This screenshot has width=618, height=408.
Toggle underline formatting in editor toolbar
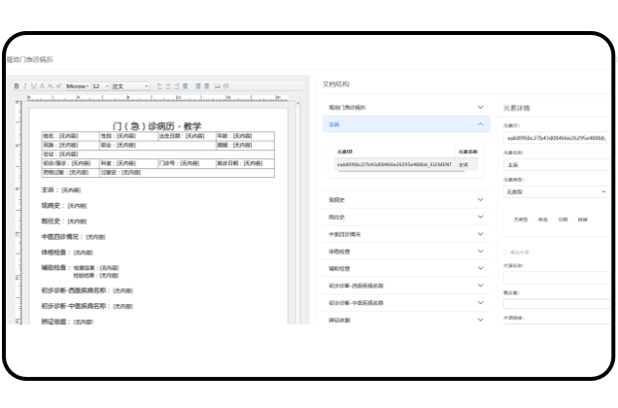33,85
